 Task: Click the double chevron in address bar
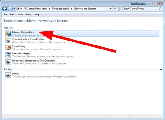coord(21,9)
